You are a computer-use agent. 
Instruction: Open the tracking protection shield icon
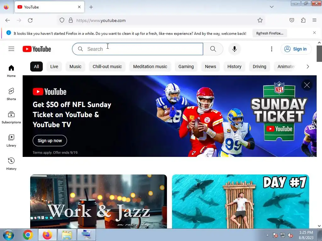pos(62,20)
